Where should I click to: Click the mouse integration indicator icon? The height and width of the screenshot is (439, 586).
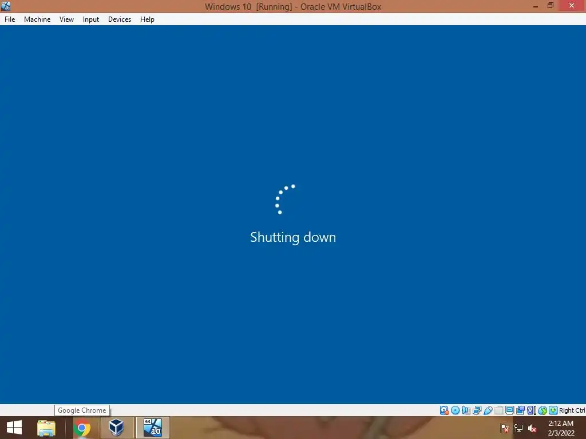543,410
